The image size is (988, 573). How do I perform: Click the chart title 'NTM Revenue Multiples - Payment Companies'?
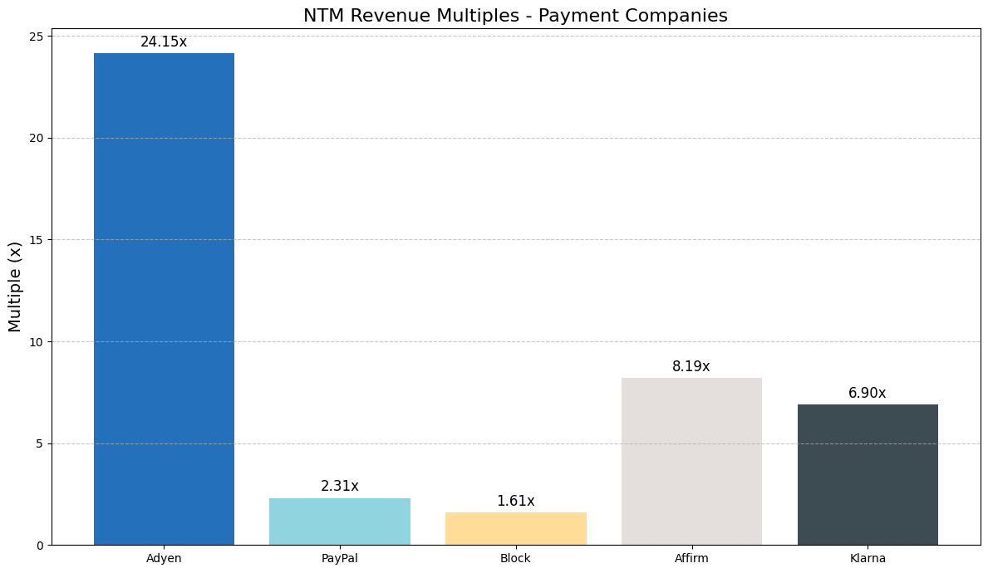pyautogui.click(x=515, y=15)
